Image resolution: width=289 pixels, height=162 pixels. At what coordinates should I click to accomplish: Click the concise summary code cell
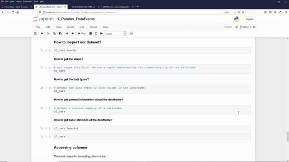[x=152, y=110]
